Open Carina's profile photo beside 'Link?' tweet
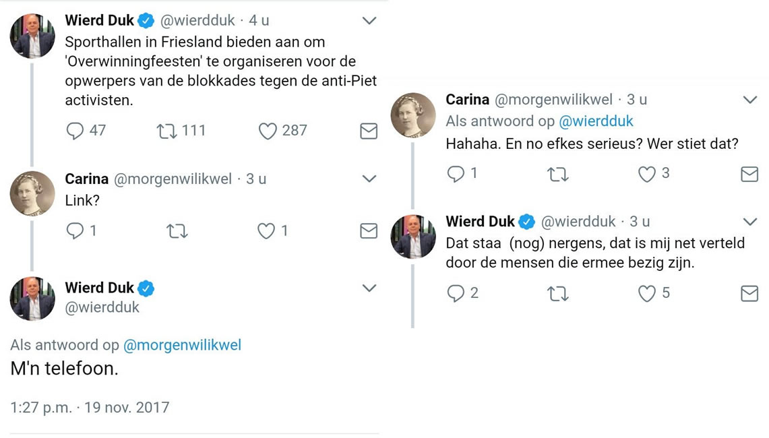The width and height of the screenshot is (769, 438). click(x=32, y=193)
